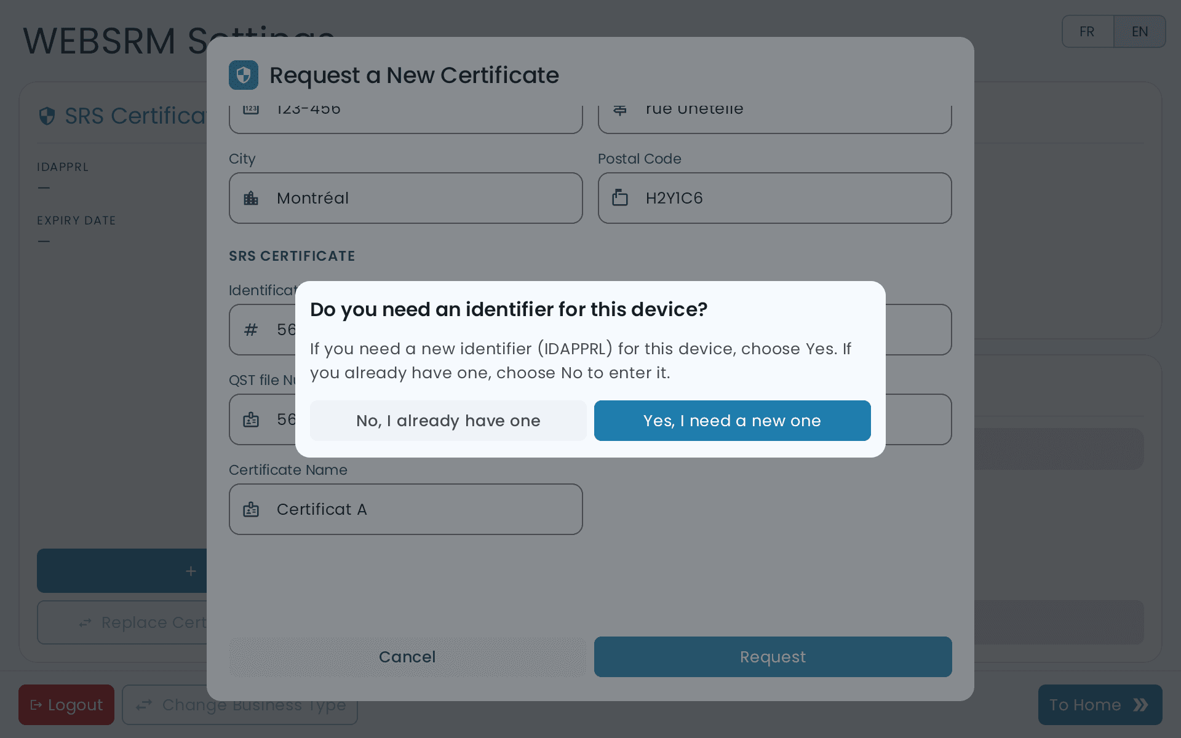Click the Request button
Image resolution: width=1181 pixels, height=738 pixels.
pos(773,657)
